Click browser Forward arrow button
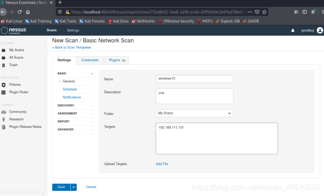Image resolution: width=324 pixels, height=196 pixels. click(11, 12)
